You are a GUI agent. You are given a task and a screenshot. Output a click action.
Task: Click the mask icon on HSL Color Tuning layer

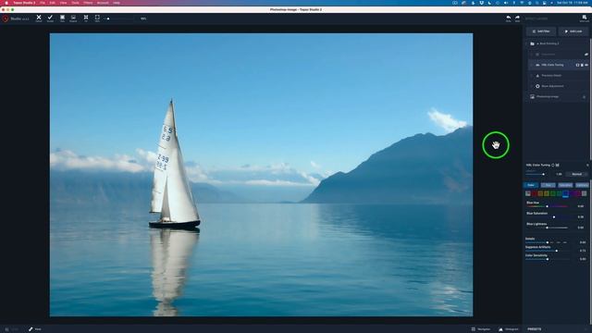[x=577, y=65]
